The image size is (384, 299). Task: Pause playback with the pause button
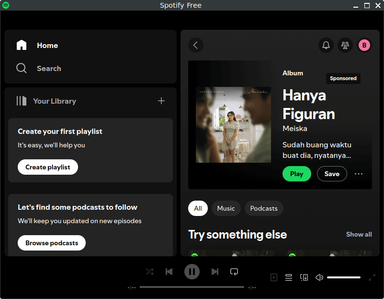coord(192,272)
